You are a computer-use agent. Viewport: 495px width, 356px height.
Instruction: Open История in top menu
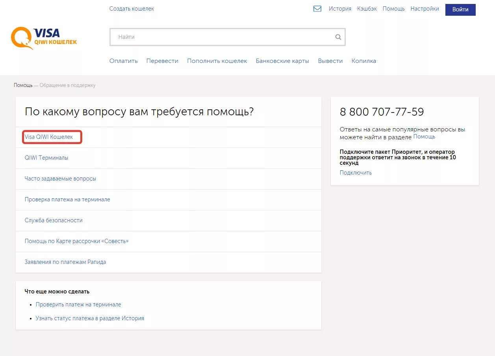[340, 9]
